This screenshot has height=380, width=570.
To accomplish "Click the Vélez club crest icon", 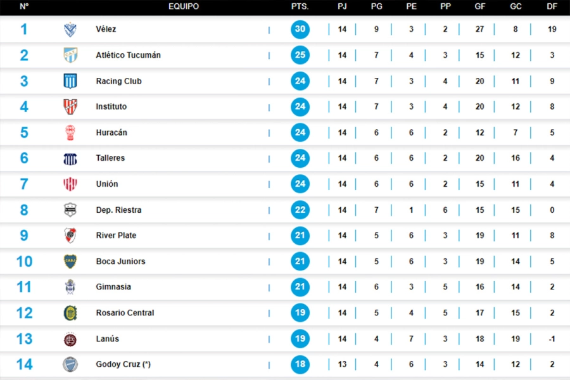I will tap(70, 30).
